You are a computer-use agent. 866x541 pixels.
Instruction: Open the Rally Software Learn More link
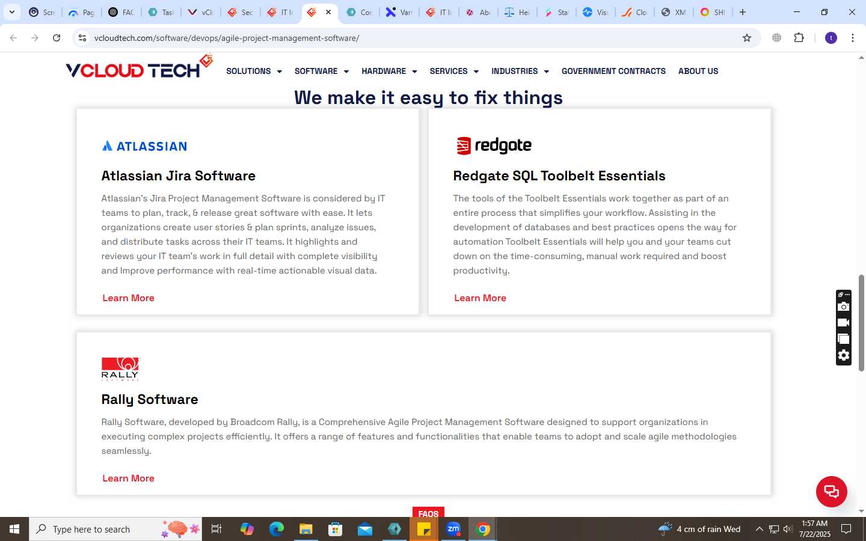(128, 478)
